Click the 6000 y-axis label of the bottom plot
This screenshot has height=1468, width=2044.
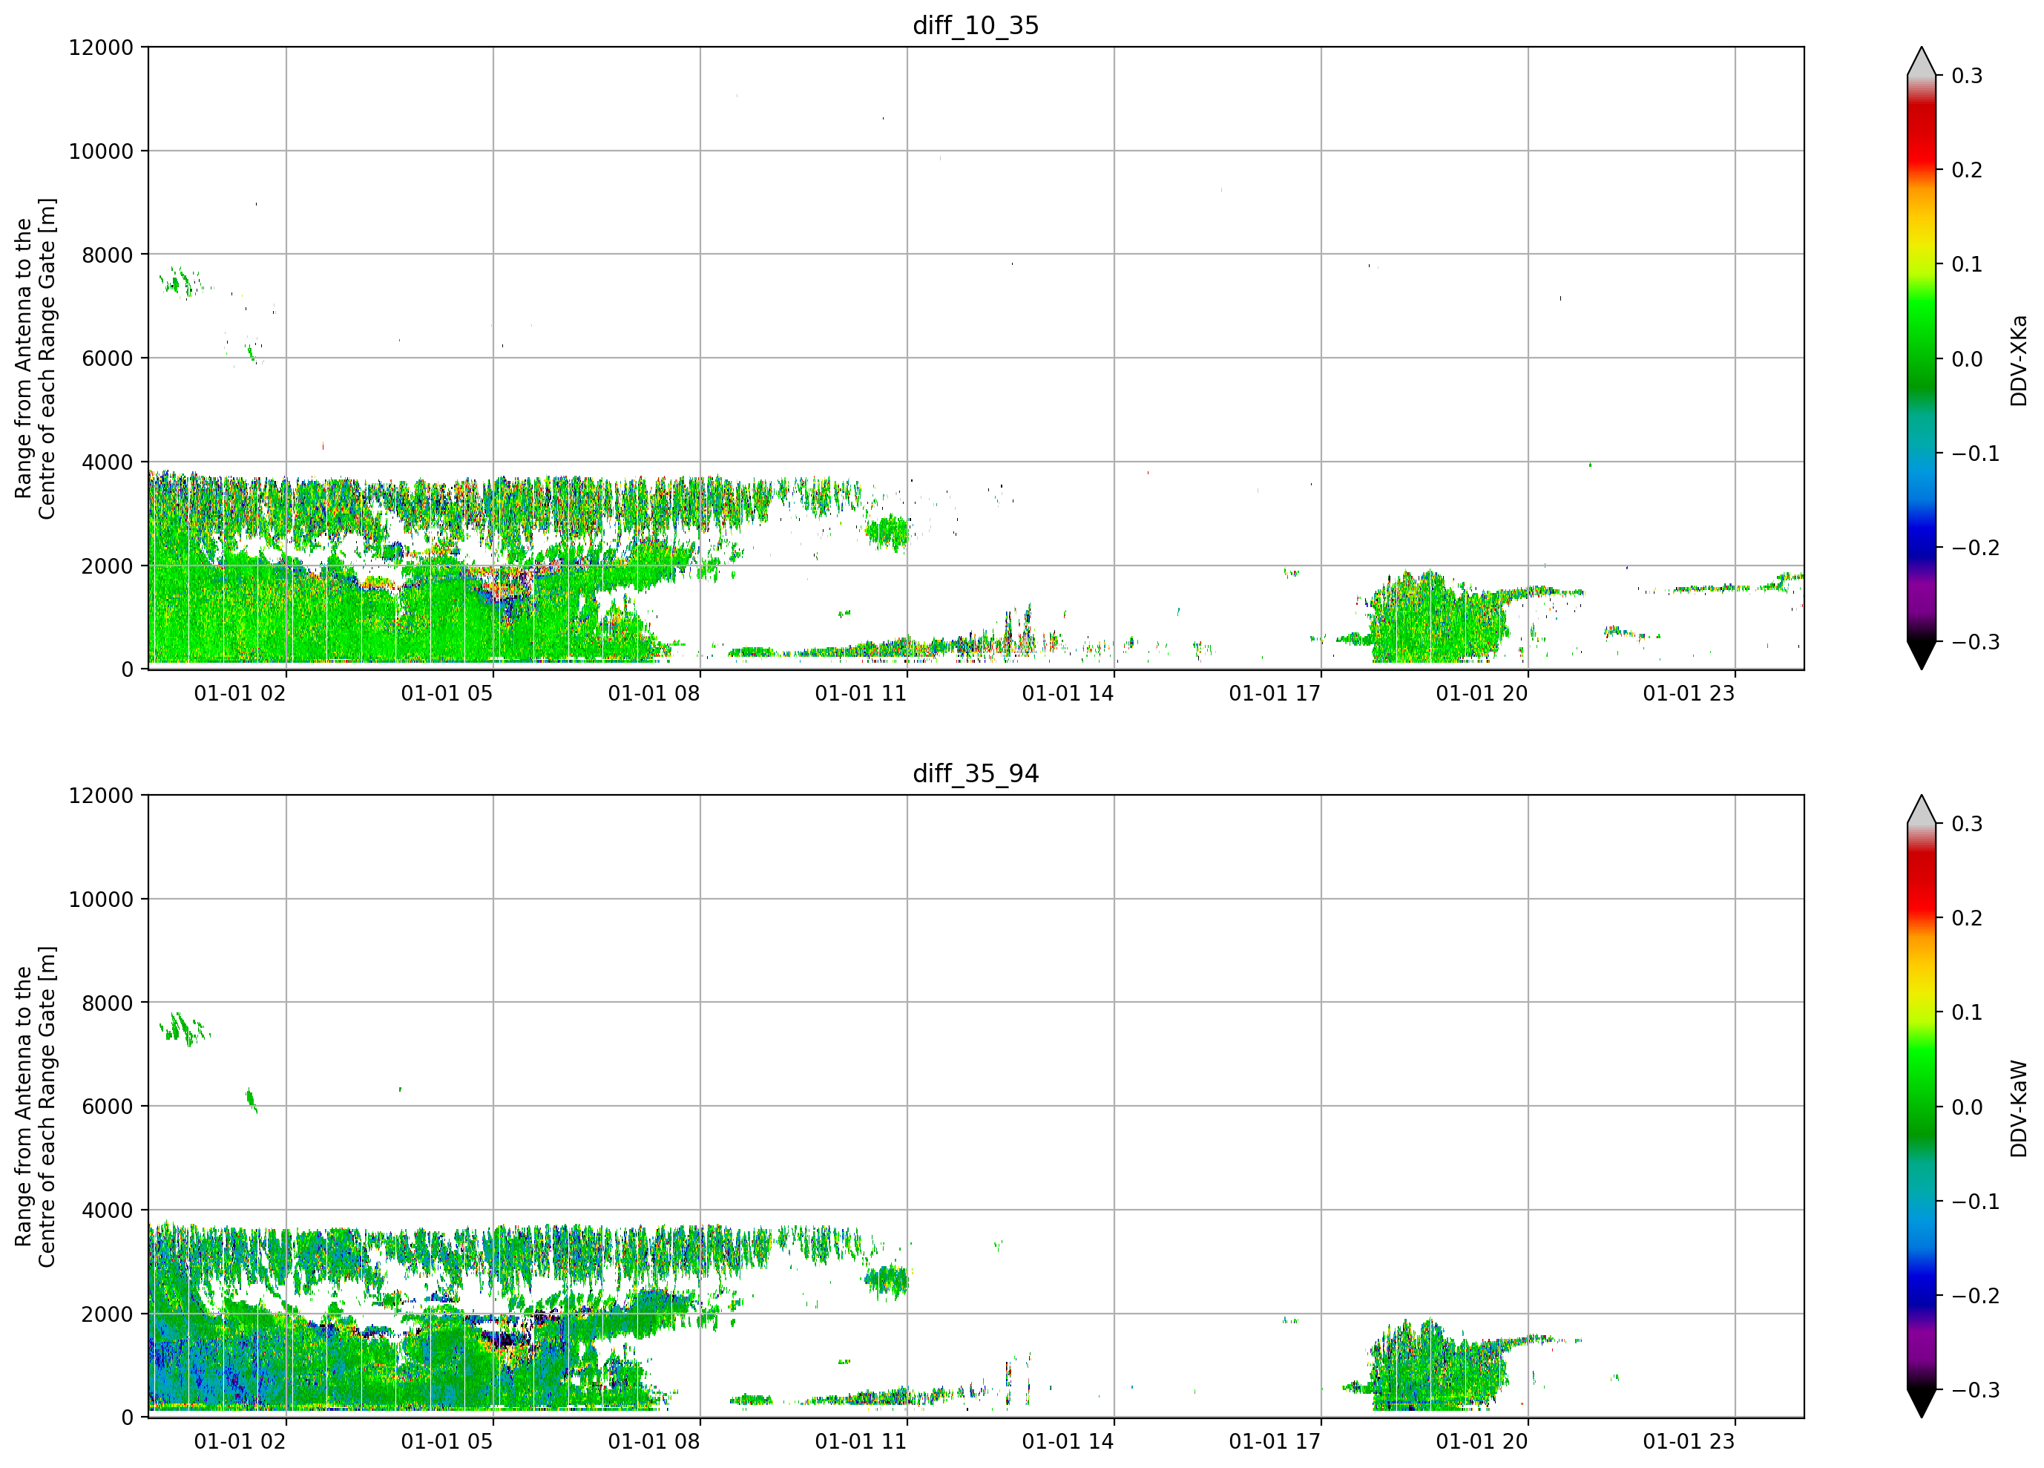coord(108,1107)
